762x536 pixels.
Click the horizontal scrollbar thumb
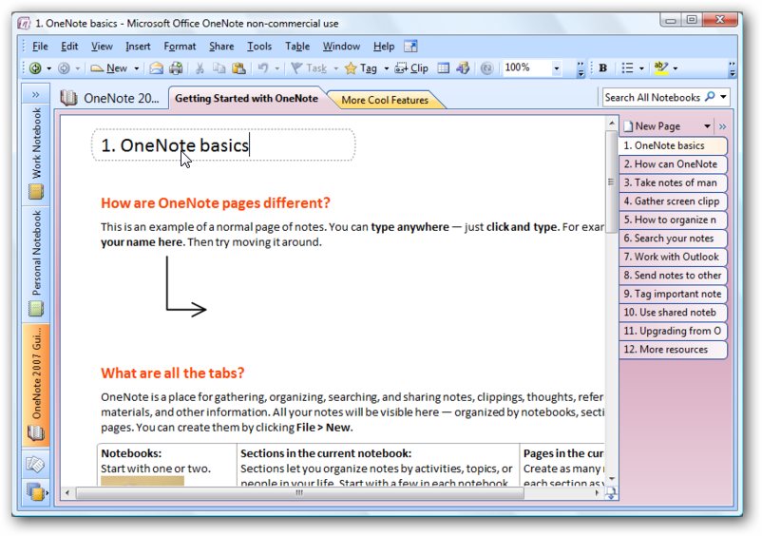pos(299,492)
